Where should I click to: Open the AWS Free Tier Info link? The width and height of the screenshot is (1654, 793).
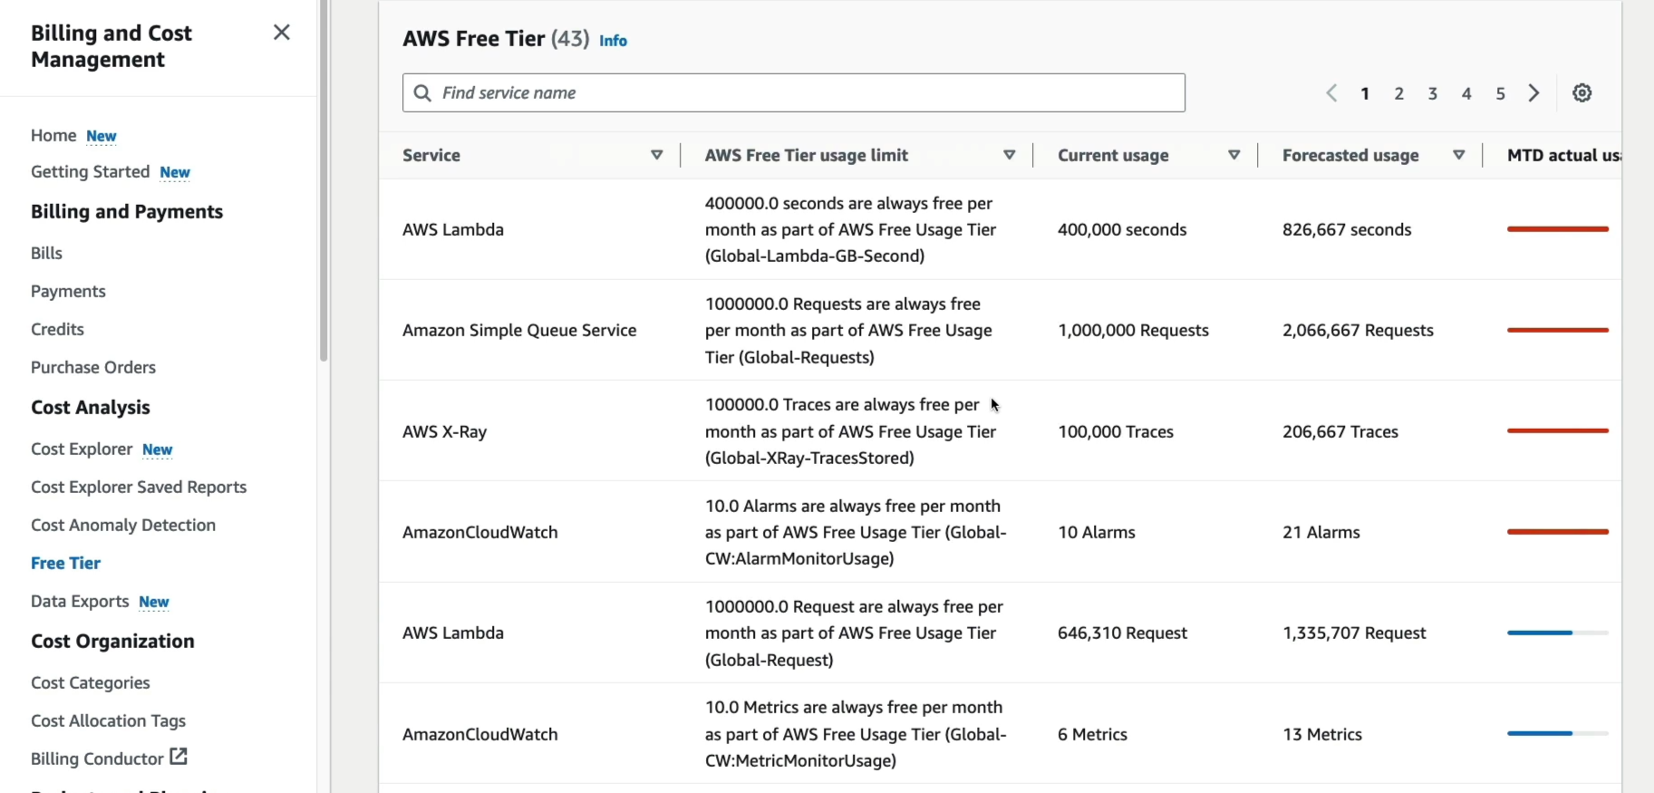613,41
